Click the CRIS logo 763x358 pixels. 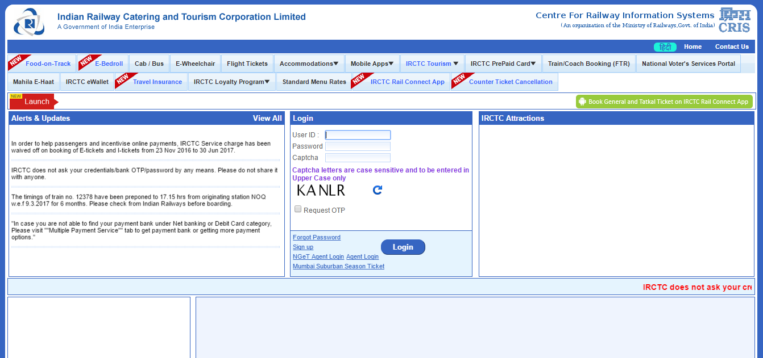click(735, 20)
